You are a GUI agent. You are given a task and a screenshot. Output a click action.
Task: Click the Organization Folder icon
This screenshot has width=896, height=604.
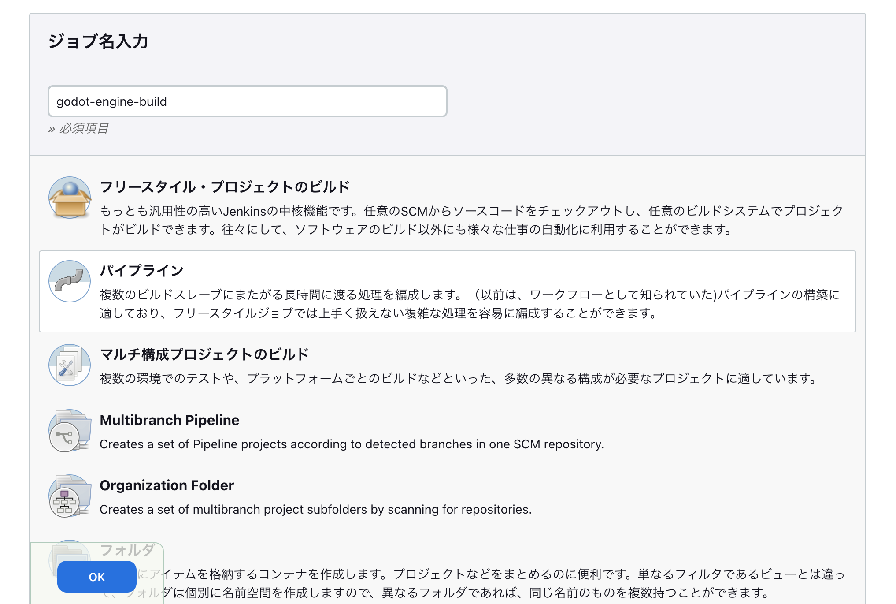click(70, 496)
